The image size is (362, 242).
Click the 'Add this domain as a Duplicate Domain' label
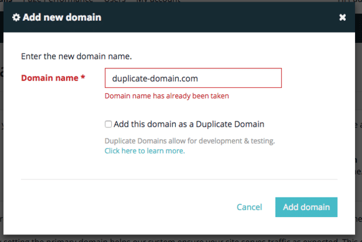[x=189, y=124]
